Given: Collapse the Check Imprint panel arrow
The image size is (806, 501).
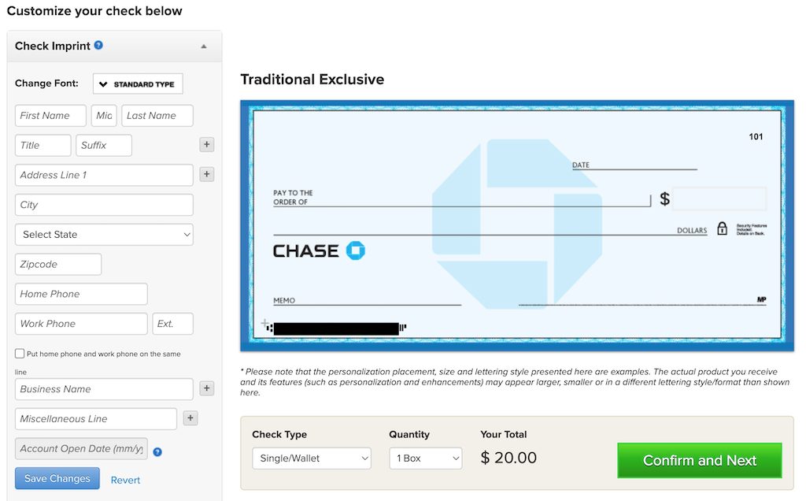Looking at the screenshot, I should pos(204,46).
